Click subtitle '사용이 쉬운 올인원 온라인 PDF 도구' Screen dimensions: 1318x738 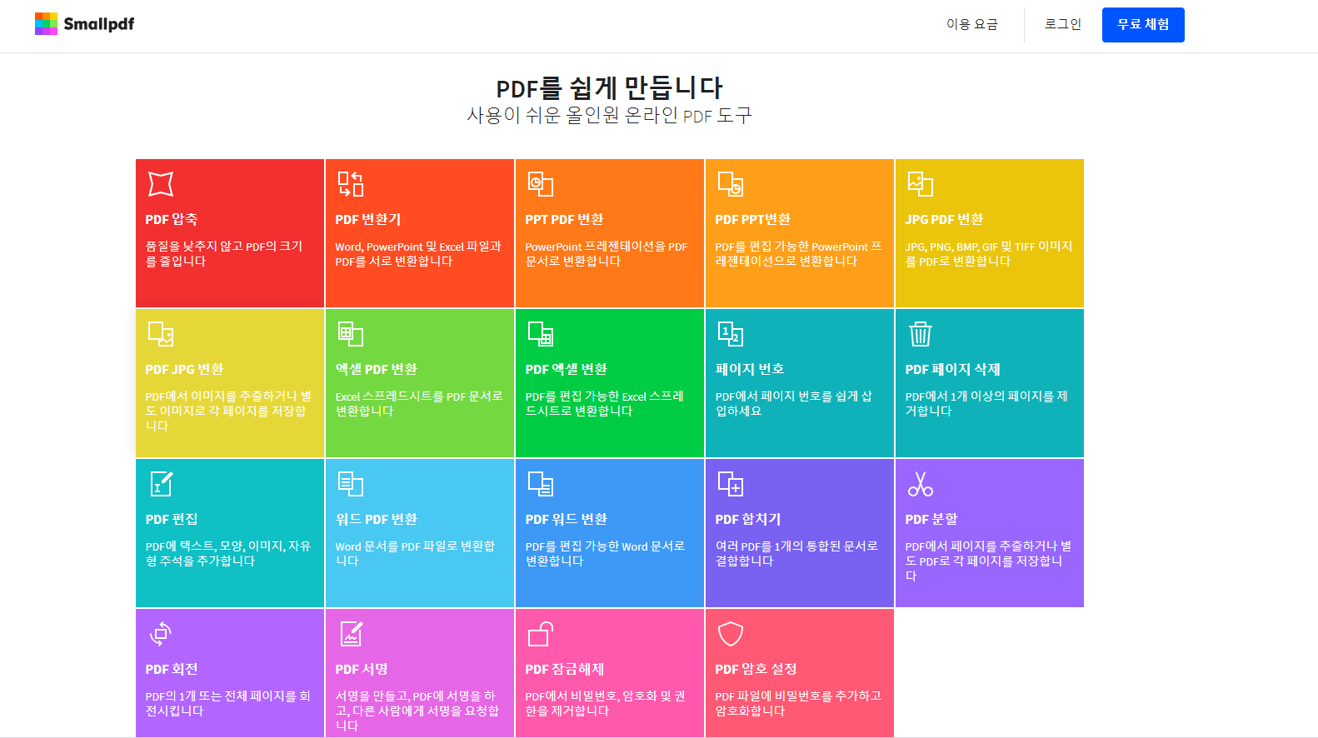pyautogui.click(x=610, y=116)
